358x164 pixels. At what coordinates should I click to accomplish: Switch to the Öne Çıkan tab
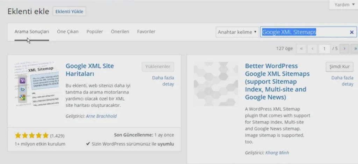coord(68,32)
